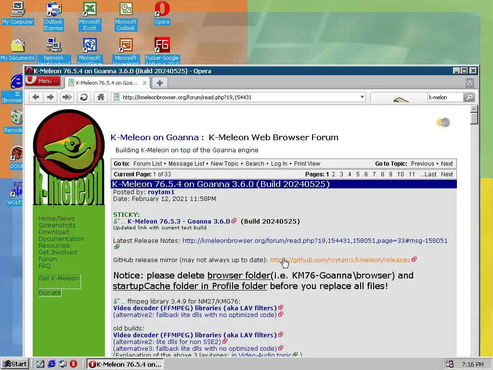Image resolution: width=493 pixels, height=370 pixels.
Task: Open the Windows Start menu
Action: coord(15,364)
